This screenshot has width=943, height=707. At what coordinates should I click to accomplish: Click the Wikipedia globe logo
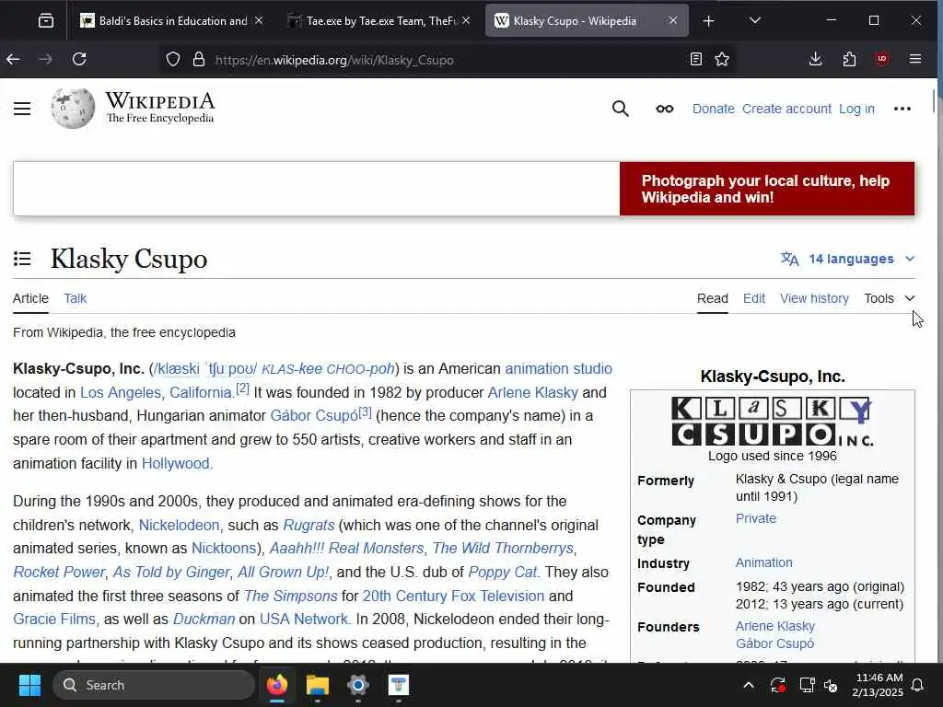73,109
